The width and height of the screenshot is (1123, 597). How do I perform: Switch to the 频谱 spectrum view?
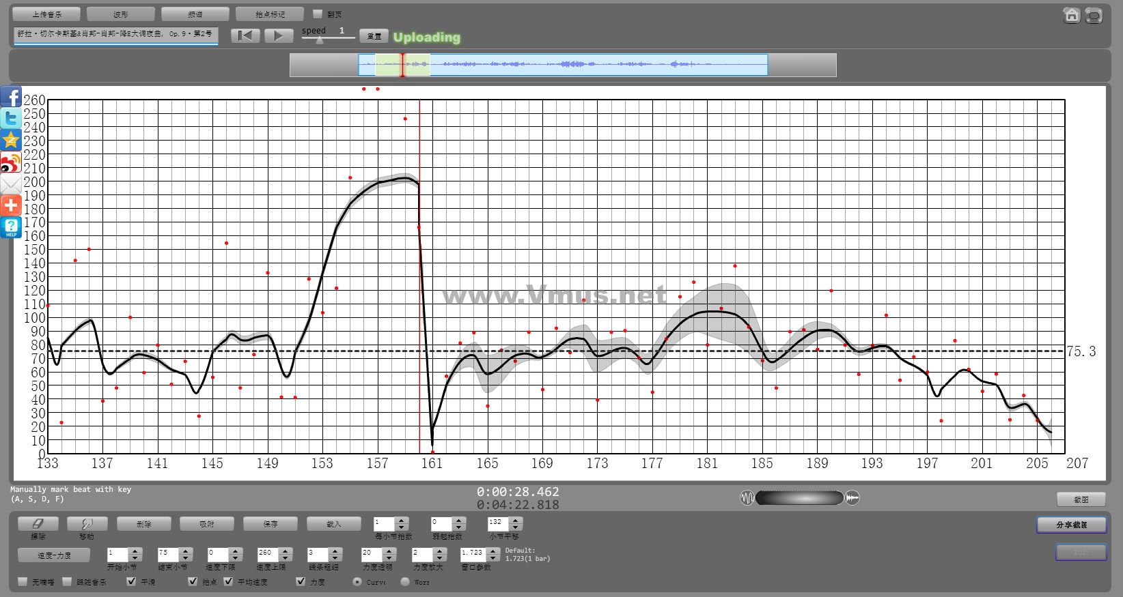pos(195,14)
